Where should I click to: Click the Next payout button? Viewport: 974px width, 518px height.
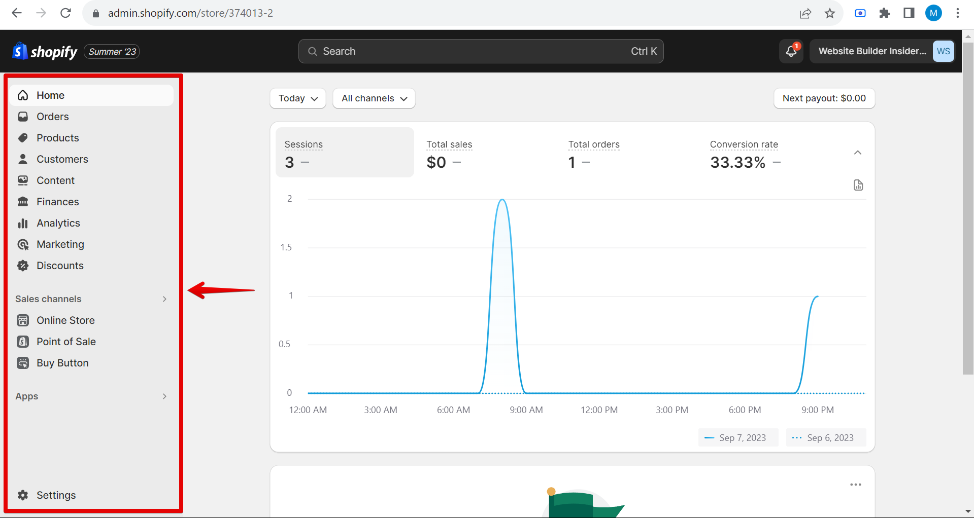[824, 98]
